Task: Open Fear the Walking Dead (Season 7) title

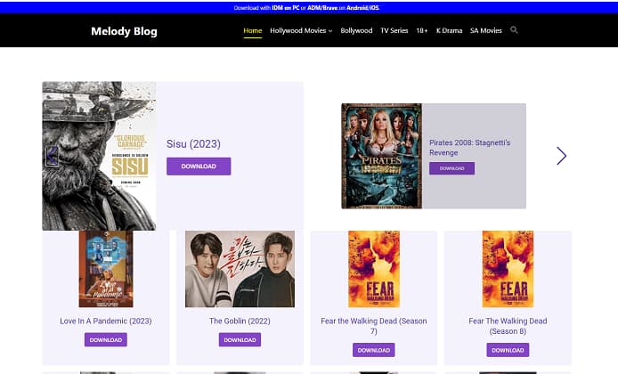Action: (x=374, y=326)
